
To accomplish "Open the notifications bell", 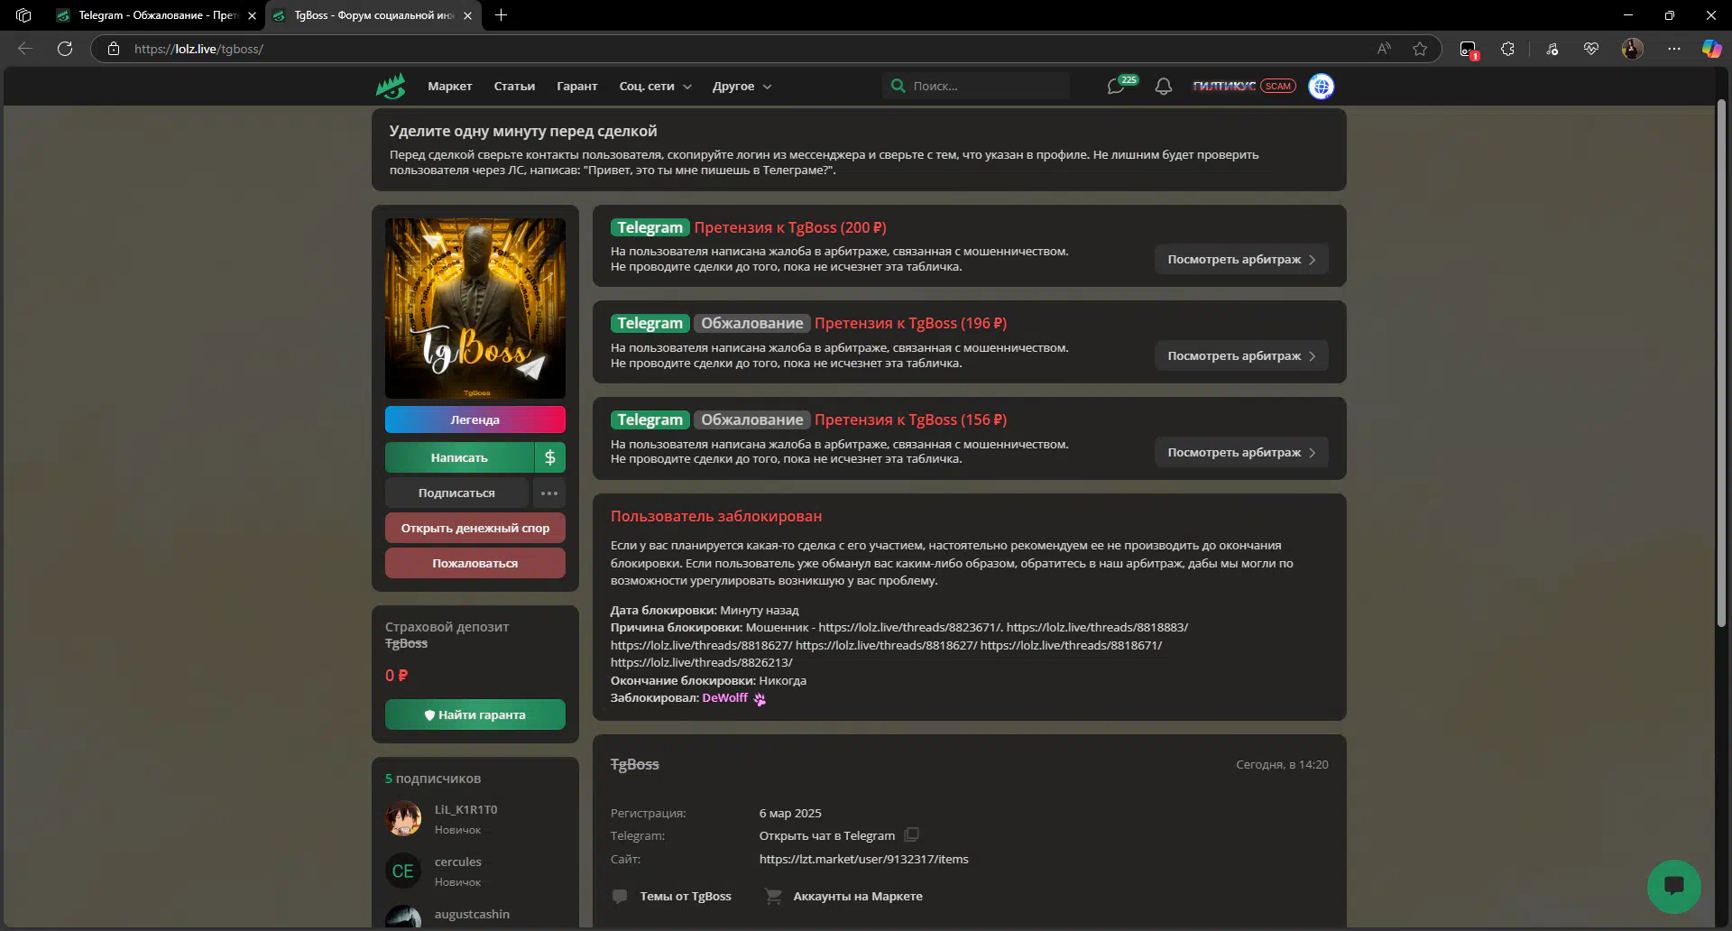I will point(1164,87).
